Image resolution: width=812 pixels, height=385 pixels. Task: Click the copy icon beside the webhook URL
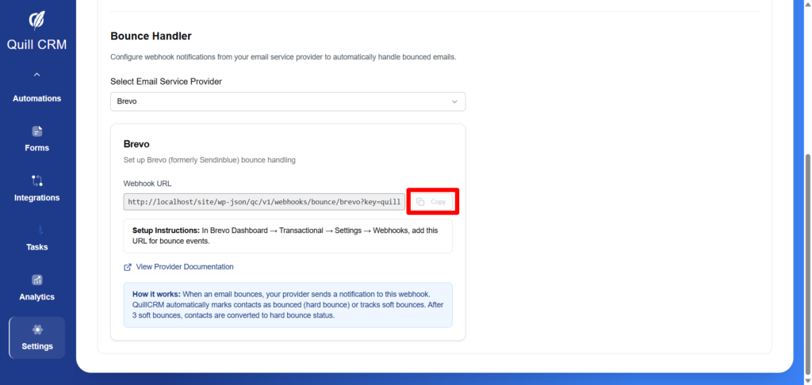(421, 202)
